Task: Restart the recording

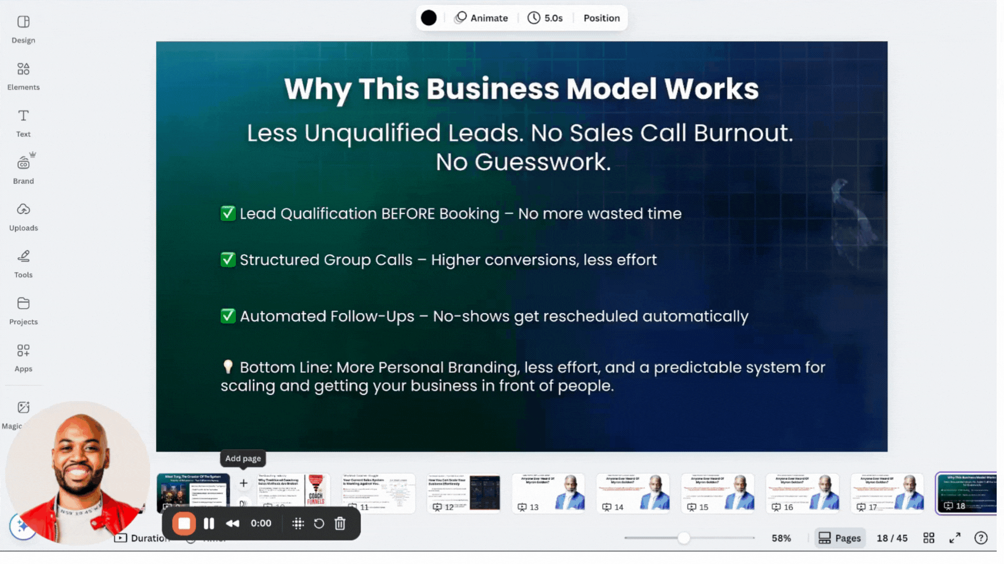Action: pos(319,523)
